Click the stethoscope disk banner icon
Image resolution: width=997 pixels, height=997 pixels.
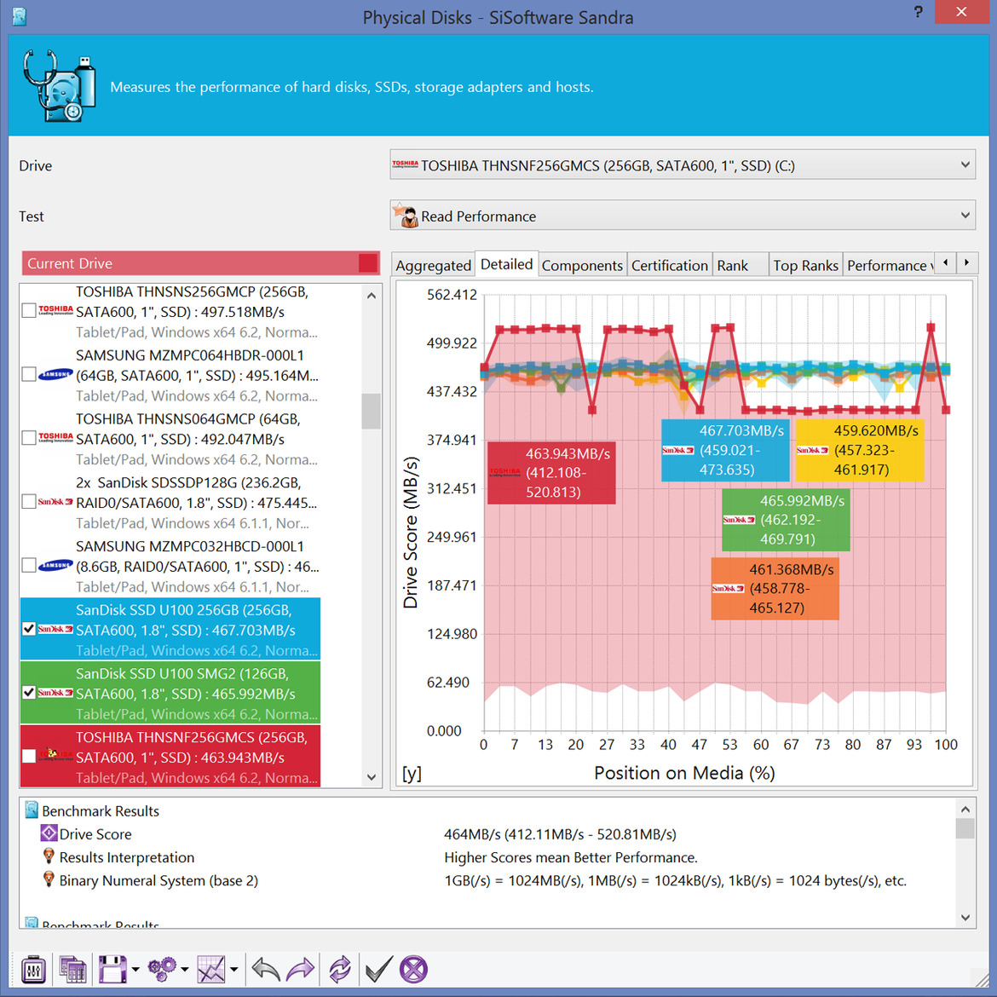pyautogui.click(x=59, y=86)
